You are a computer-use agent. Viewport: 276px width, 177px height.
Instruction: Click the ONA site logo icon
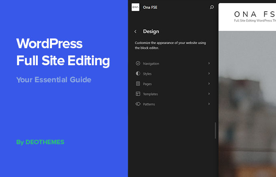click(135, 7)
